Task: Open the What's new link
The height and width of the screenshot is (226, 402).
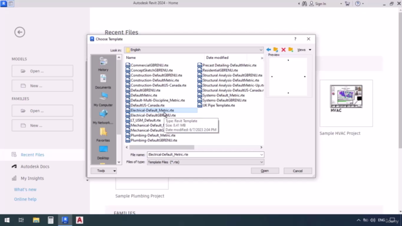Action: [x=25, y=190]
